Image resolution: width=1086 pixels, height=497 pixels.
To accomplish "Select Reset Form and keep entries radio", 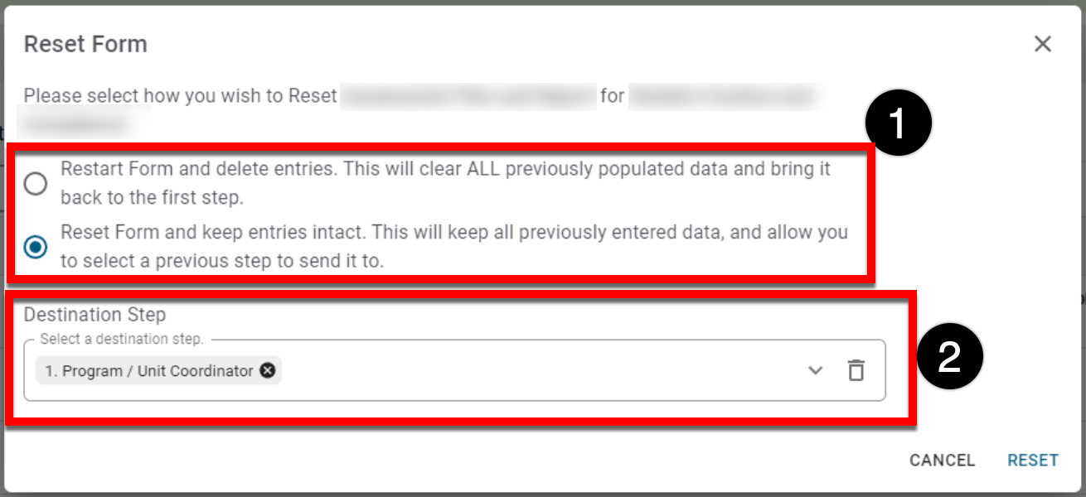I will click(x=36, y=247).
